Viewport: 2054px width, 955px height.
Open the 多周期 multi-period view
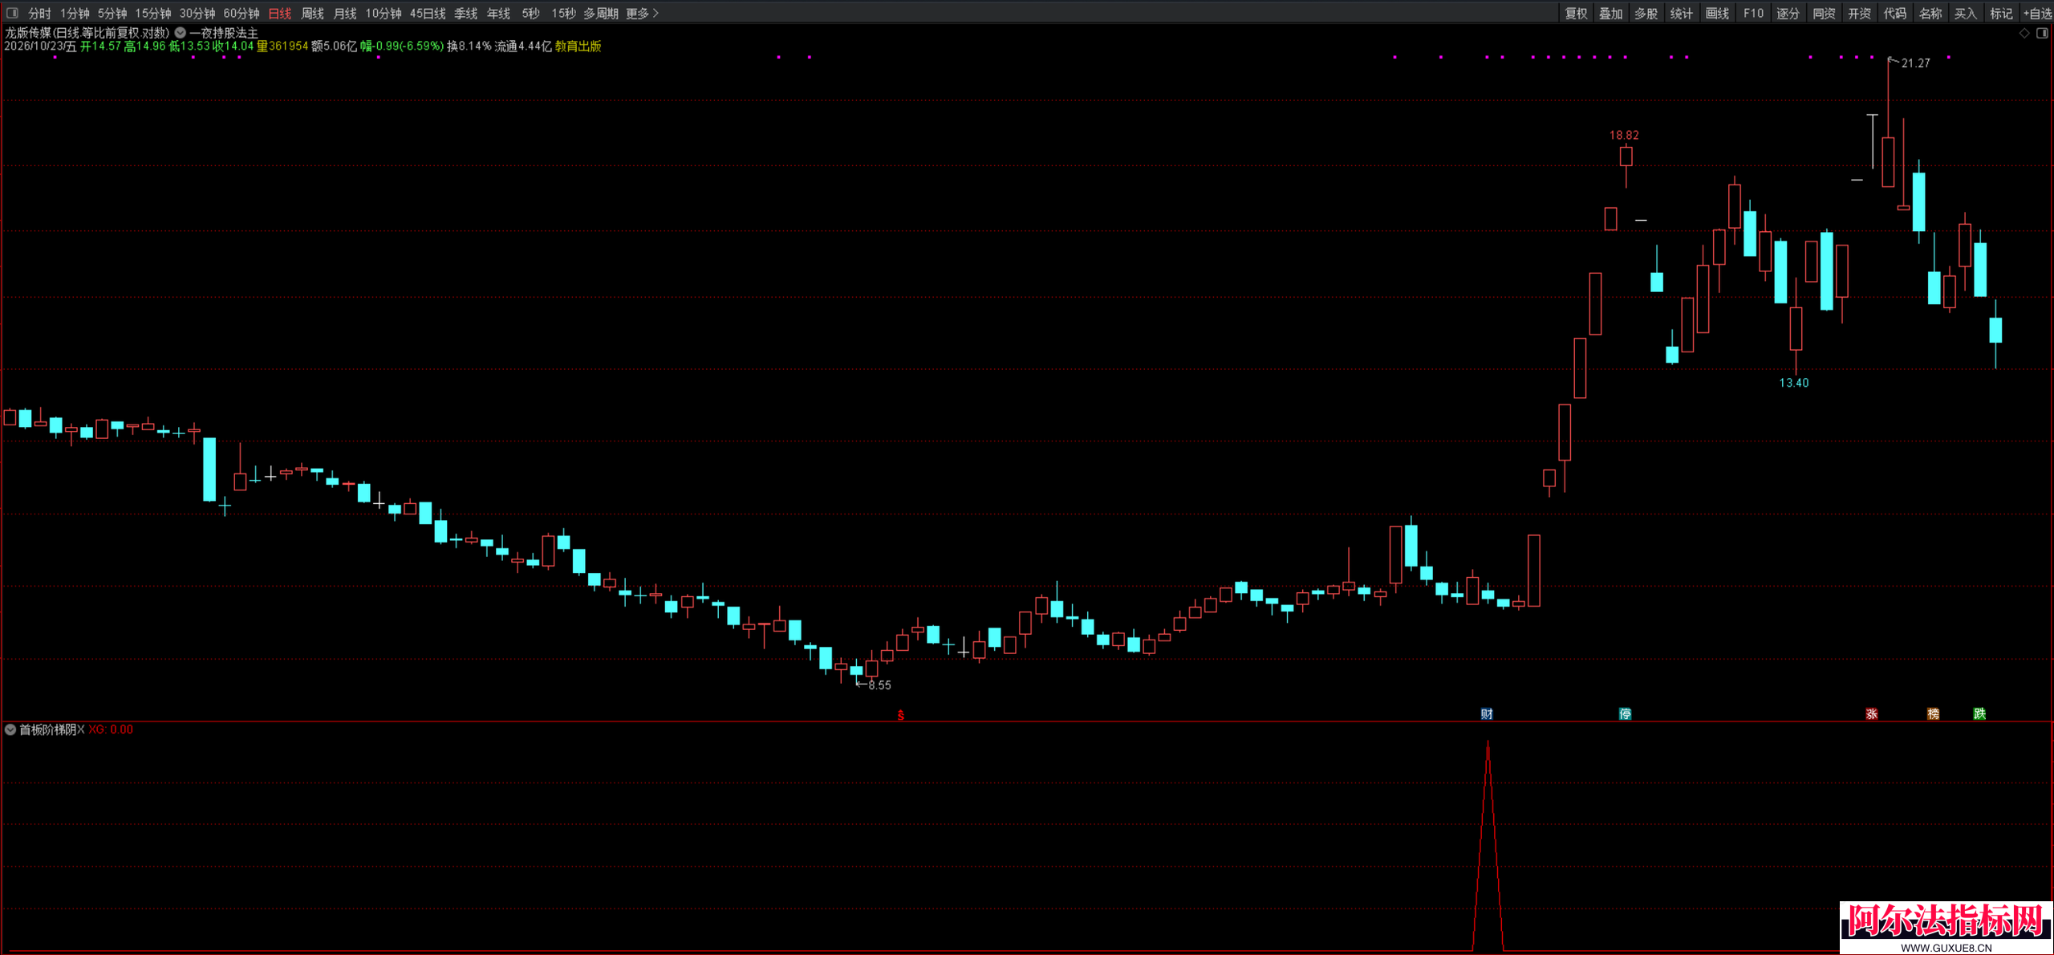click(601, 13)
